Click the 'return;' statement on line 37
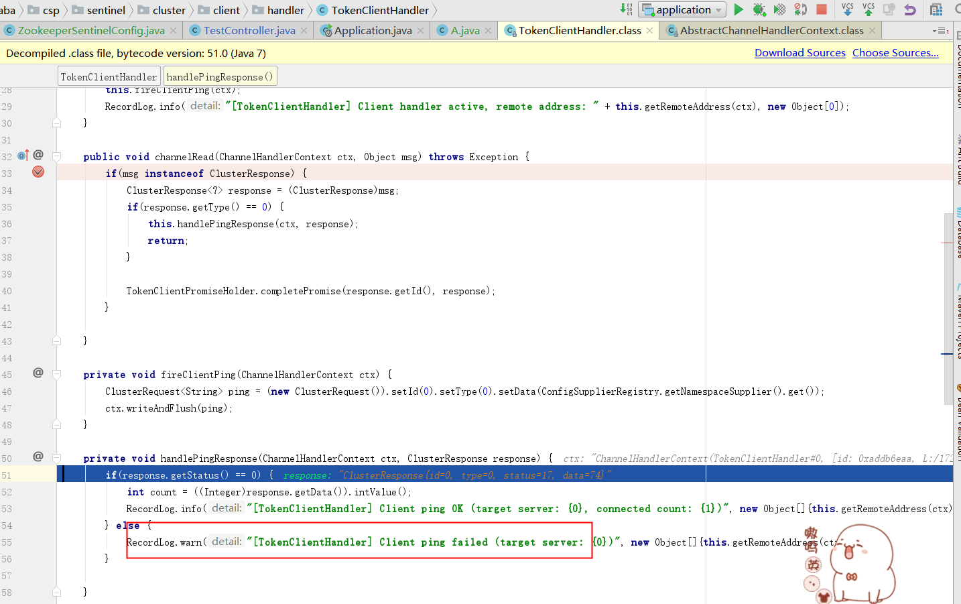The height and width of the screenshot is (604, 961). (x=168, y=241)
